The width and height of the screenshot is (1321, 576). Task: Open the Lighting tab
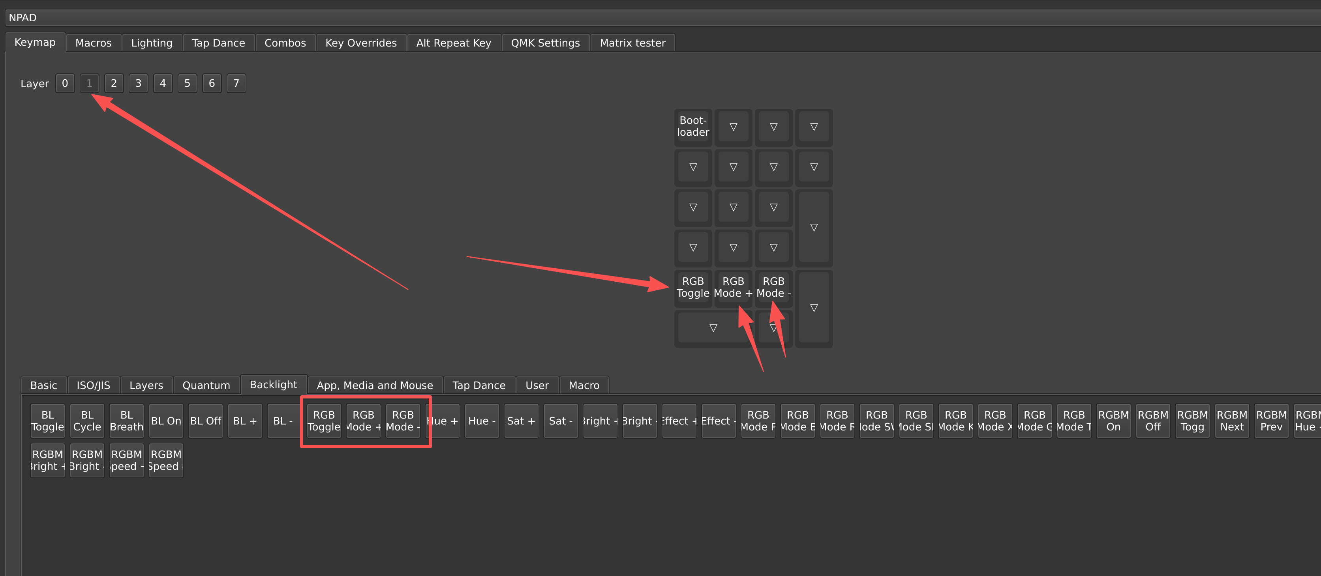152,43
